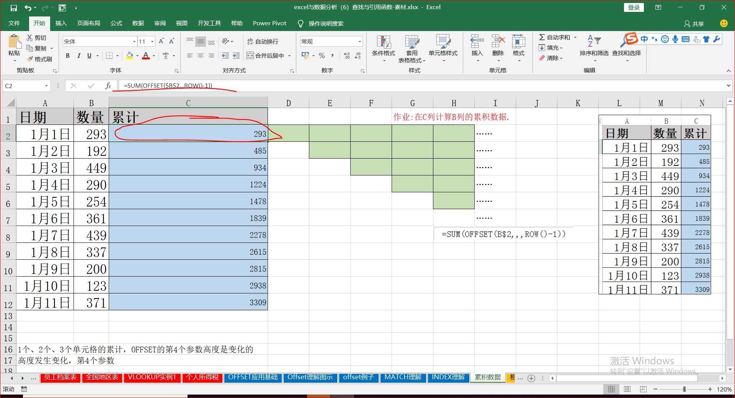Expand the formula bar
The height and width of the screenshot is (398, 735).
pyautogui.click(x=728, y=86)
